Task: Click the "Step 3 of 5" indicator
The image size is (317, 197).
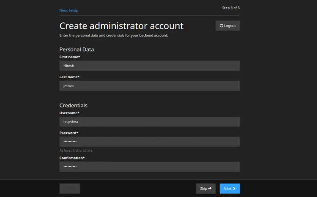Action: tap(231, 8)
